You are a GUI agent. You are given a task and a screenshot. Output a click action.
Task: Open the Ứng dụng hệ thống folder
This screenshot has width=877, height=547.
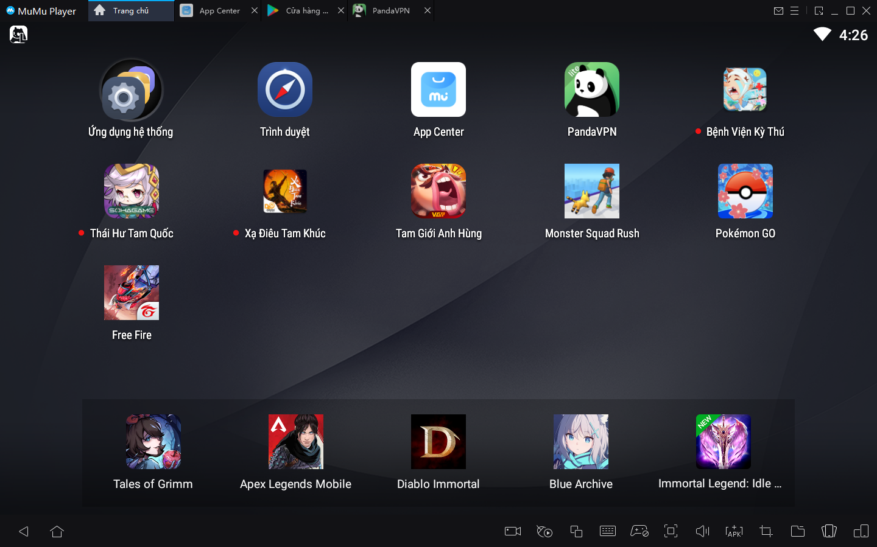point(131,90)
